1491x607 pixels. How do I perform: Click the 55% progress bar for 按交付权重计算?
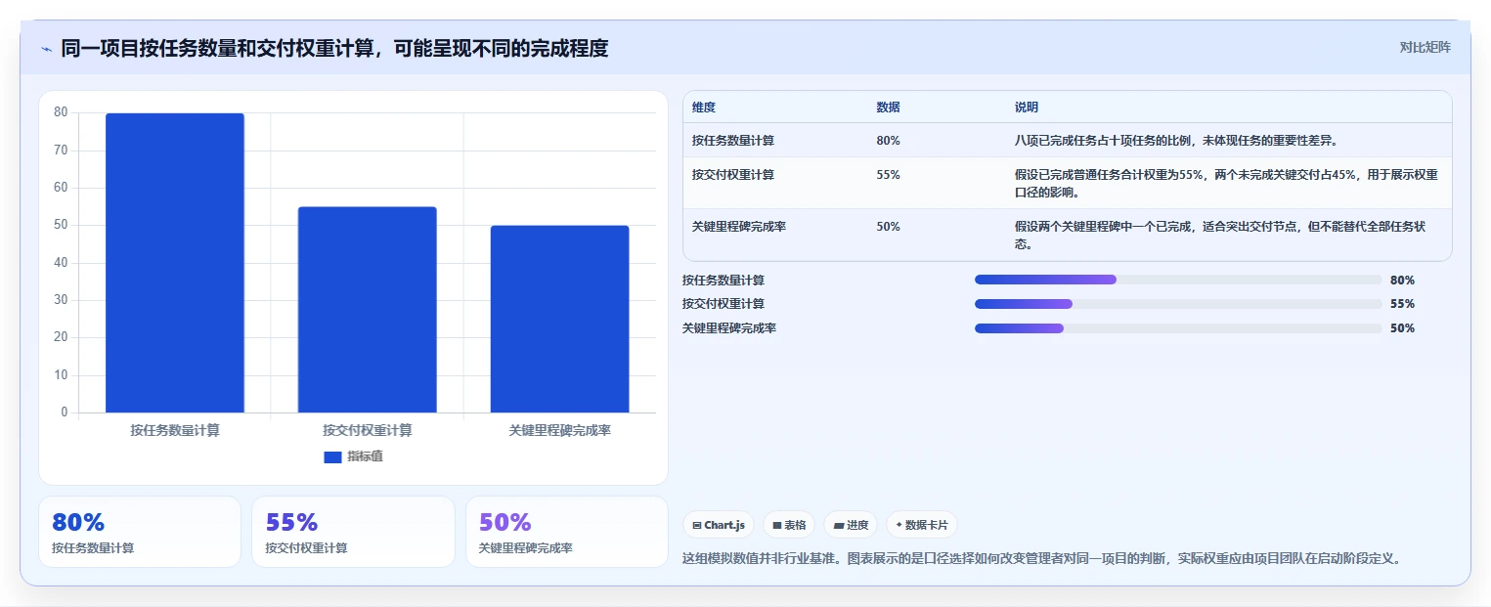(1178, 304)
